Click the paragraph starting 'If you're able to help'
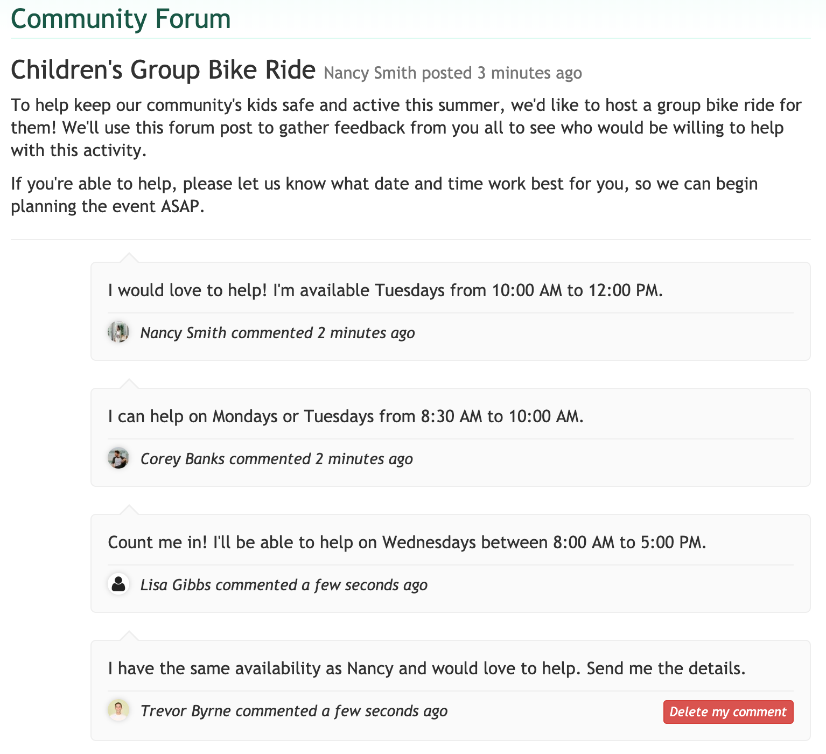 [x=384, y=194]
